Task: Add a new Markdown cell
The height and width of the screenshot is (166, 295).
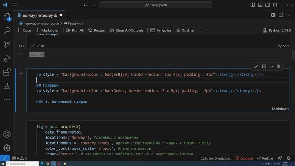Action: [47, 30]
